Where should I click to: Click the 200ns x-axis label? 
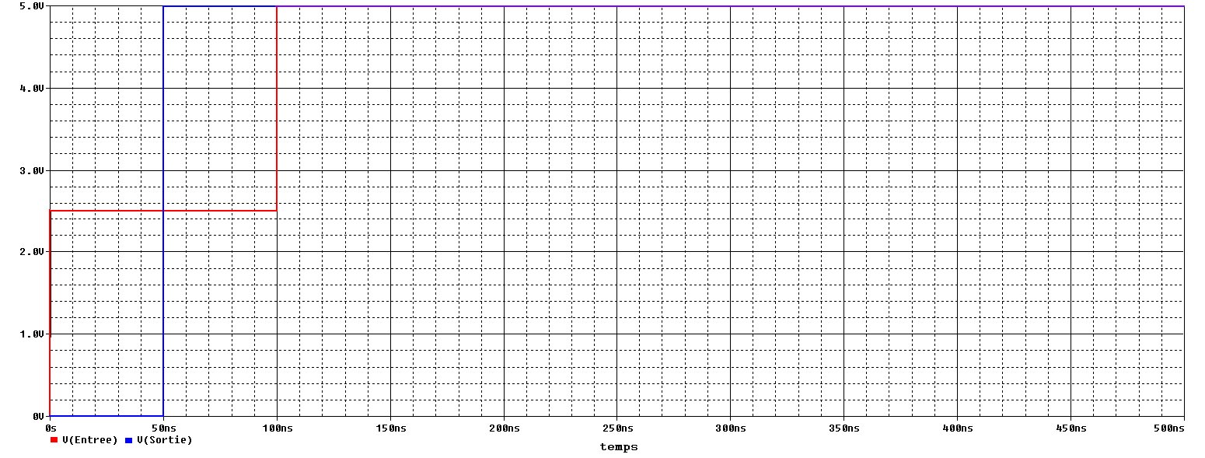point(504,428)
